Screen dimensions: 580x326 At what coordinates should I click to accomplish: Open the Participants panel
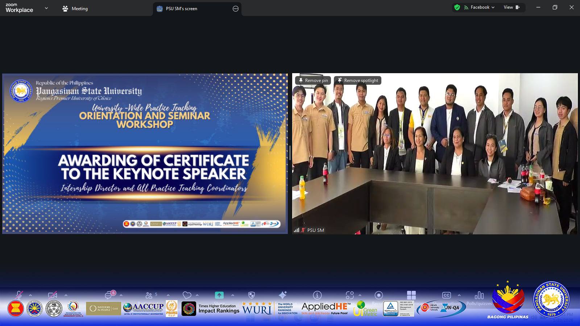149,295
